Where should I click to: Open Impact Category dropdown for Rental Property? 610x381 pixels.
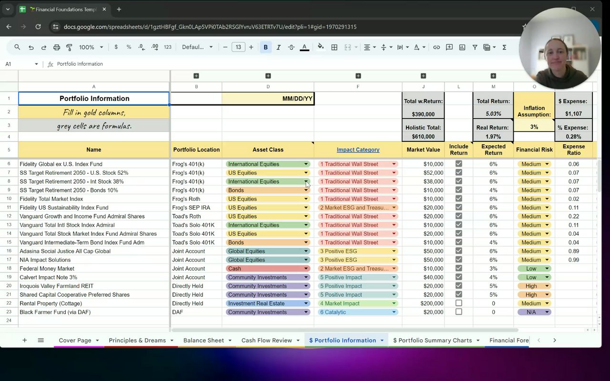pyautogui.click(x=394, y=303)
